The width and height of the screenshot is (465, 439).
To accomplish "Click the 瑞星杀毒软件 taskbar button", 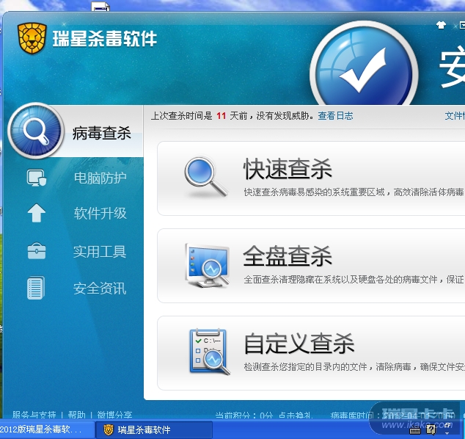I will click(x=154, y=429).
